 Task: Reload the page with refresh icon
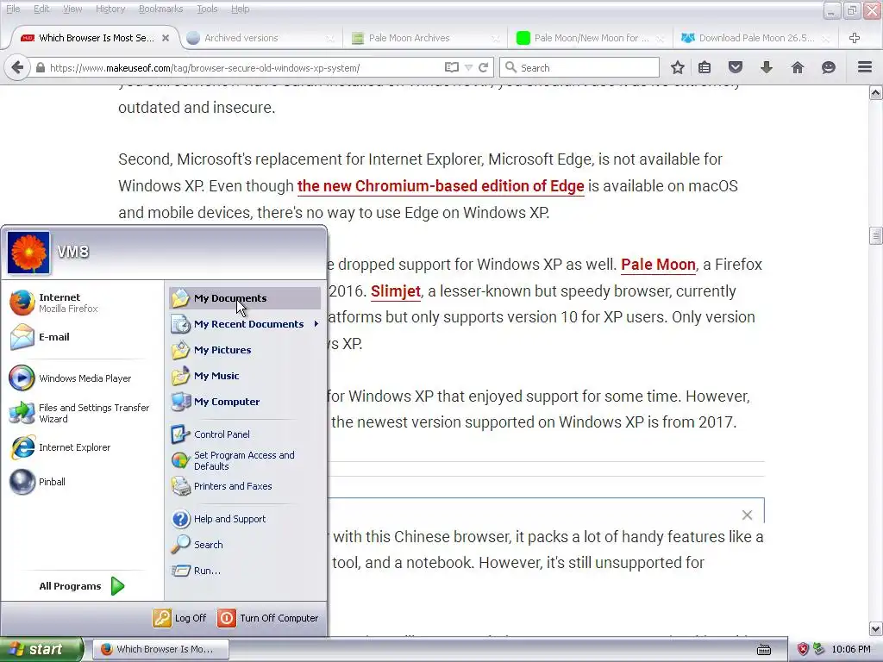click(483, 67)
